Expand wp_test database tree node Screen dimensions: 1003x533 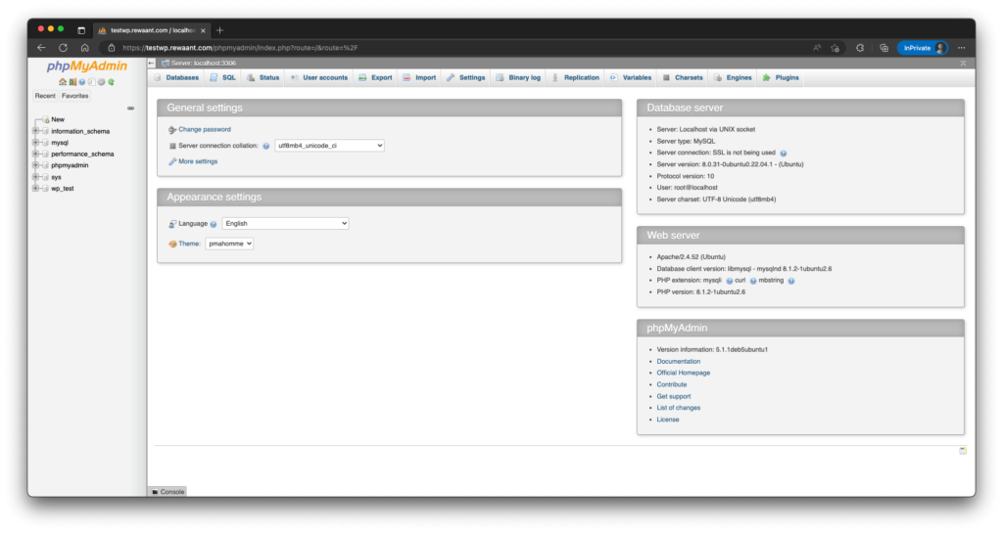(36, 189)
